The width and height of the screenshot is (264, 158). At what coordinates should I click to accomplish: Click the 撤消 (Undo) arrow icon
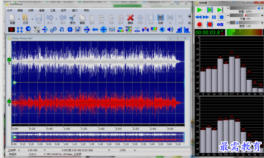click(50, 18)
